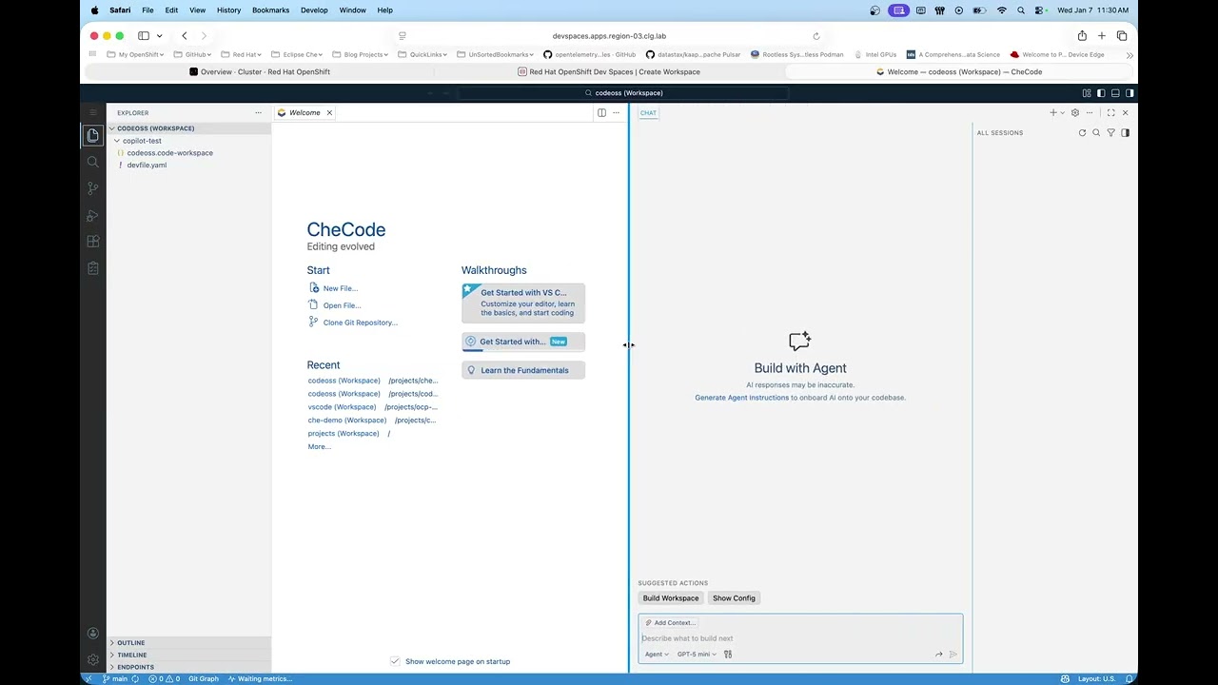Open the hamburger application menu
This screenshot has height=685, width=1218.
[x=92, y=112]
